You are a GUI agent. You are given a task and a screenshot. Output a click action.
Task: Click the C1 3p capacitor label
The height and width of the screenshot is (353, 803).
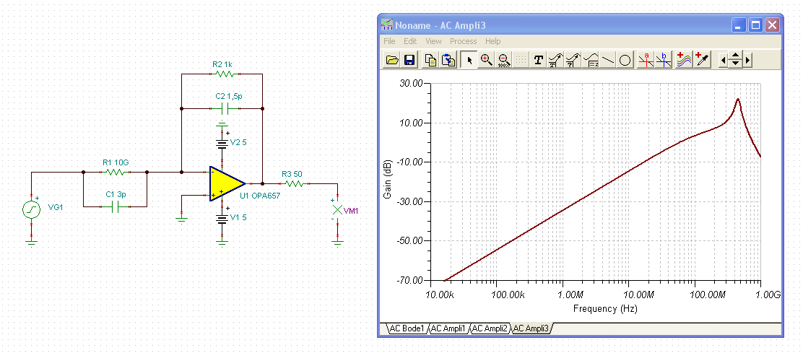pos(115,194)
